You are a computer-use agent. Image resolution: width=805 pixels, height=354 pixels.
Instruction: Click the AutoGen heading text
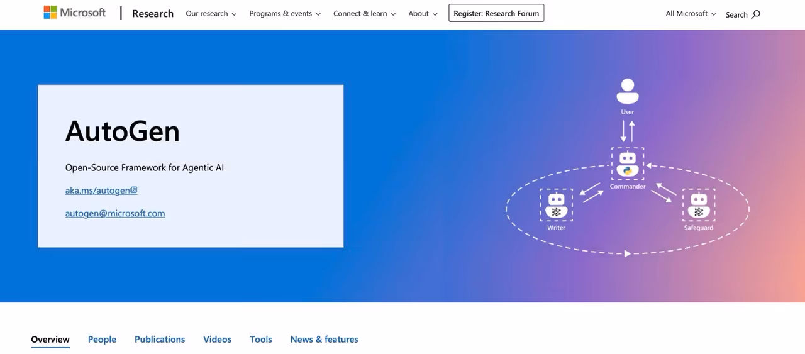[123, 131]
